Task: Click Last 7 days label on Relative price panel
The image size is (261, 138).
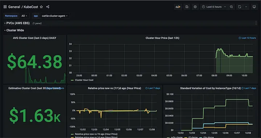Action: [x=153, y=88]
